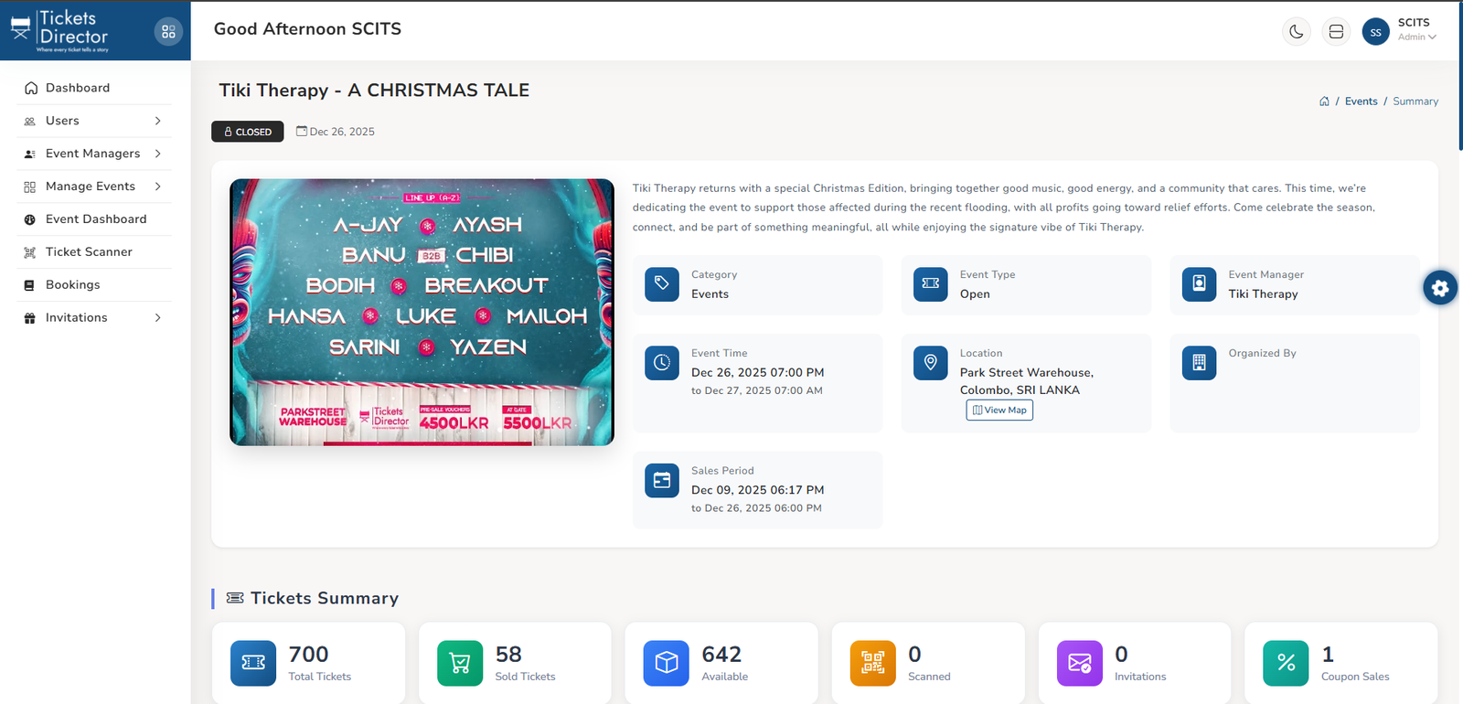Open the SCITS Admin account dropdown
Viewport: 1463px width, 704px height.
tap(1415, 30)
